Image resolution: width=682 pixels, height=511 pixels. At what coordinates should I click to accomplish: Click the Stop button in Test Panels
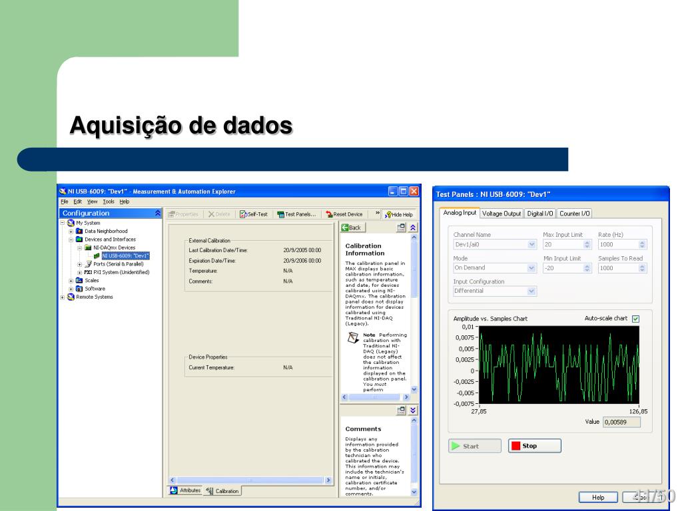pyautogui.click(x=535, y=446)
